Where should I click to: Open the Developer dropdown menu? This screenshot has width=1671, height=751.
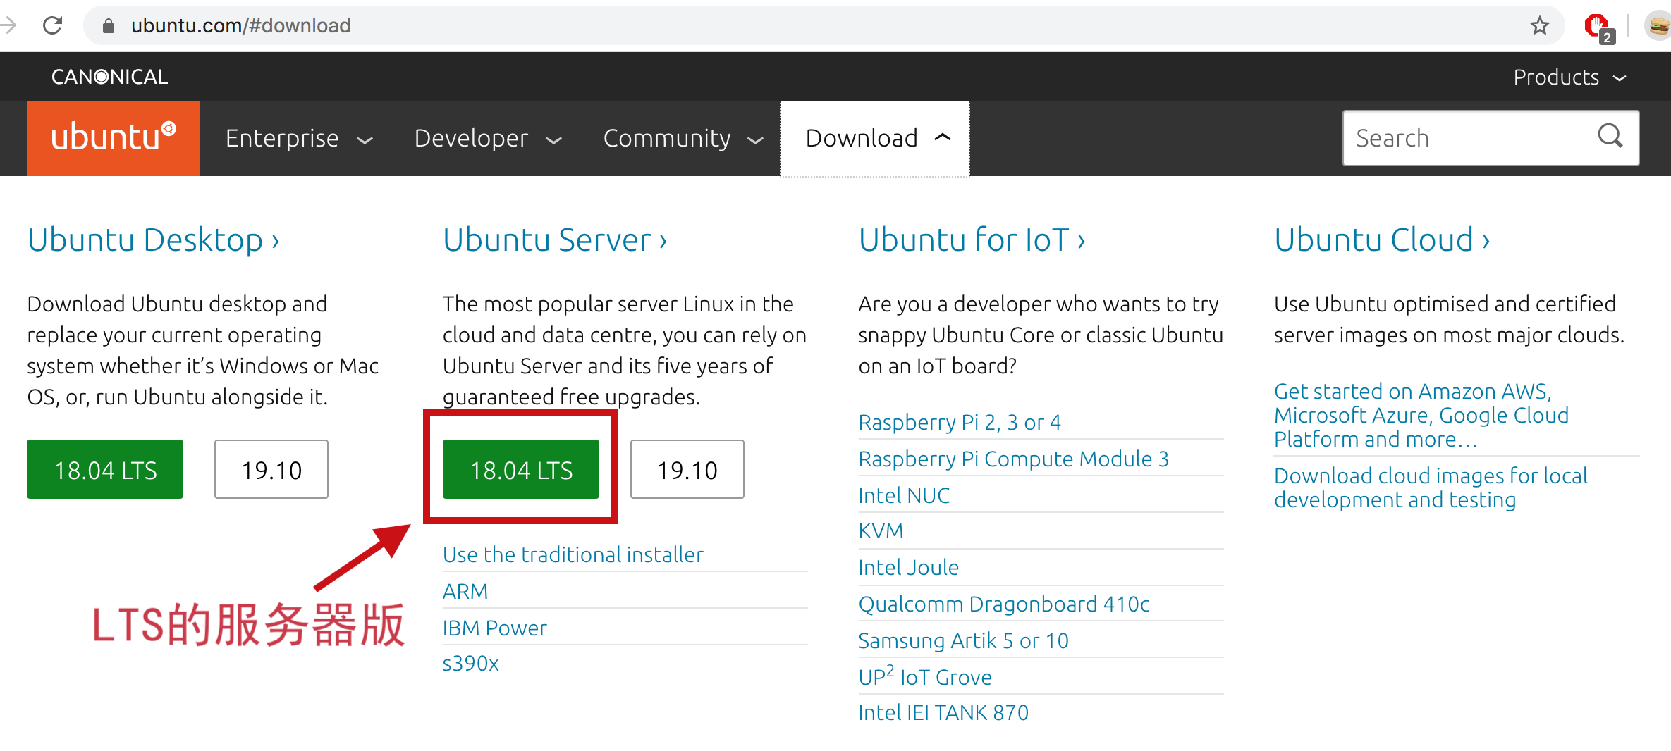[x=488, y=139]
